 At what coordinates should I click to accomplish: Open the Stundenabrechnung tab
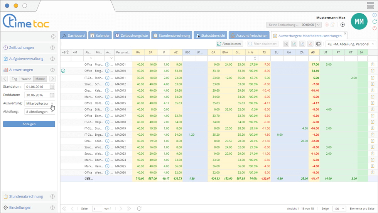coord(172,36)
